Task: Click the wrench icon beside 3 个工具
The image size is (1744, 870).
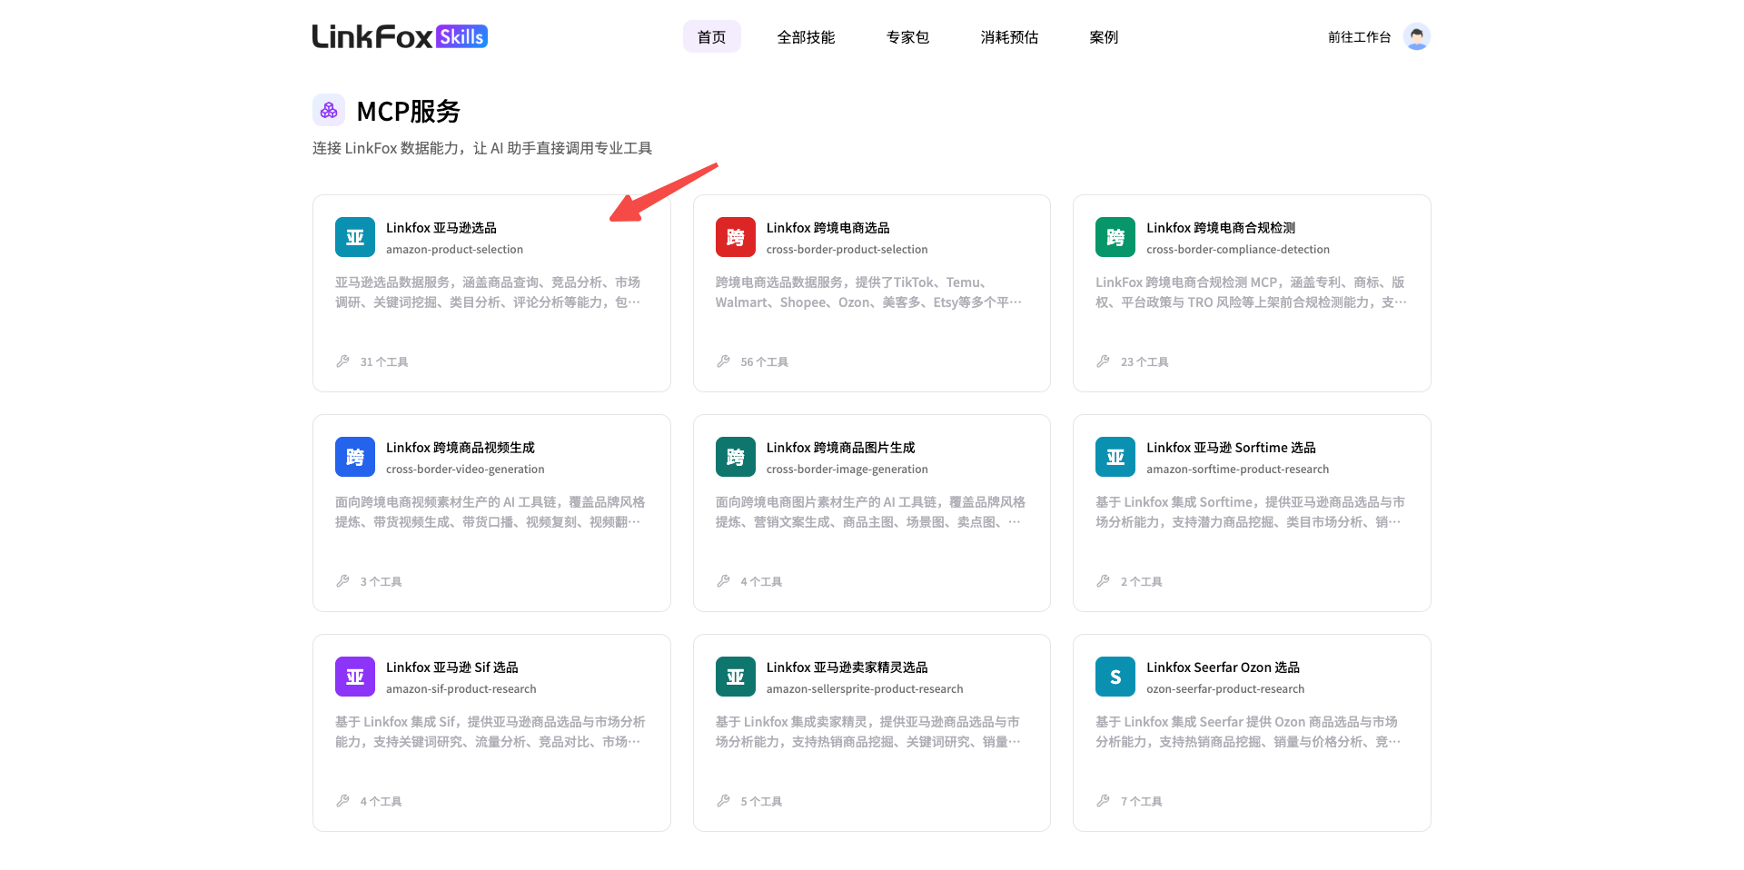Action: point(342,581)
